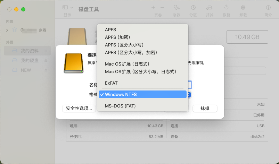Click the 10.43 GB available value

155,126
